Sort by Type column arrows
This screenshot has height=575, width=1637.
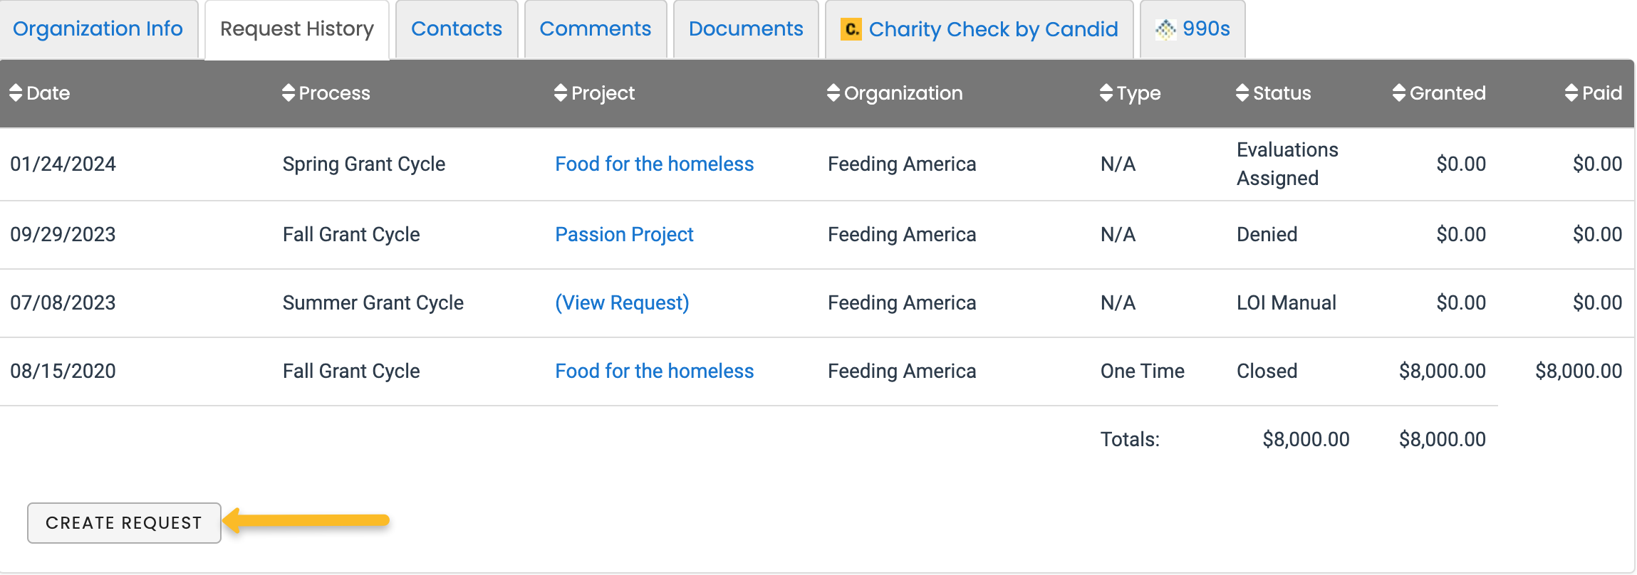click(1106, 93)
